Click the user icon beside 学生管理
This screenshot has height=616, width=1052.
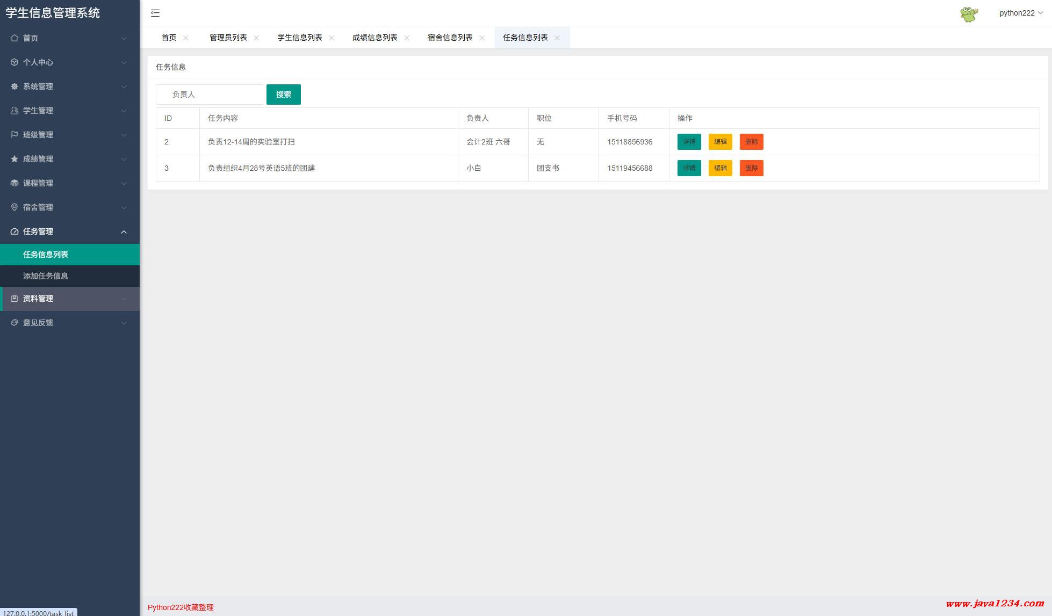[x=15, y=111]
